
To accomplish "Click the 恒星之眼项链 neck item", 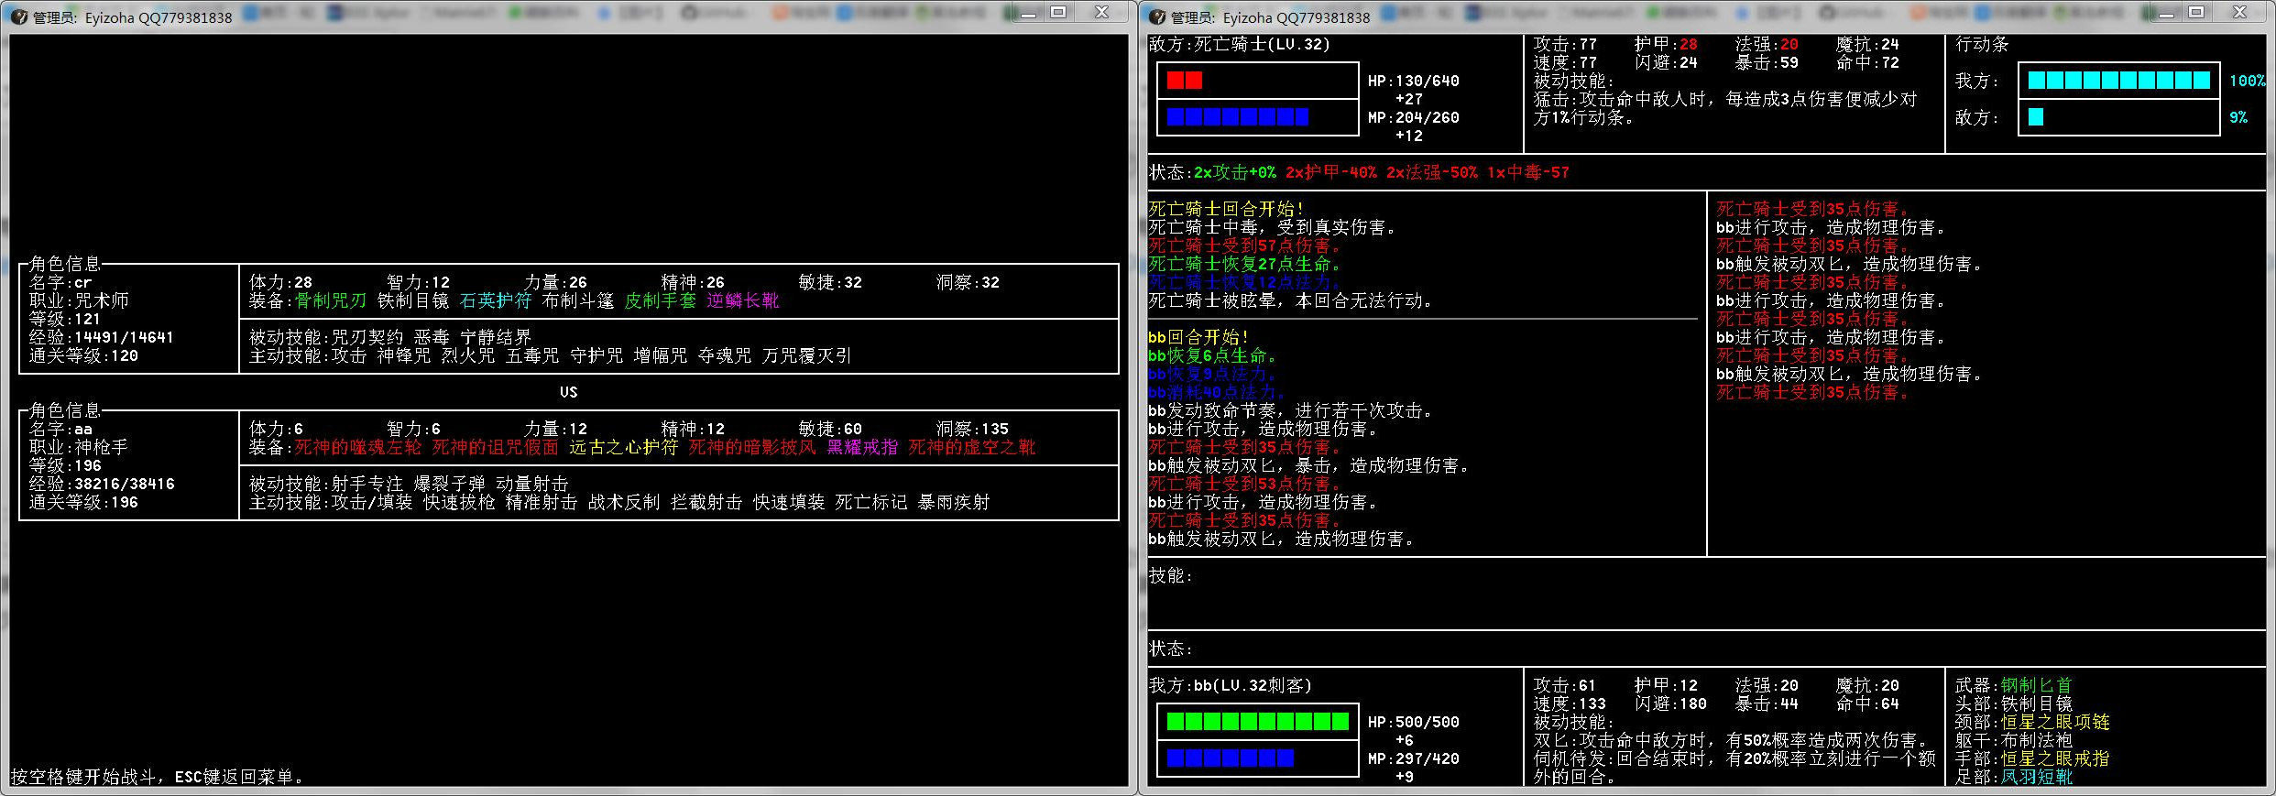I will point(2054,722).
